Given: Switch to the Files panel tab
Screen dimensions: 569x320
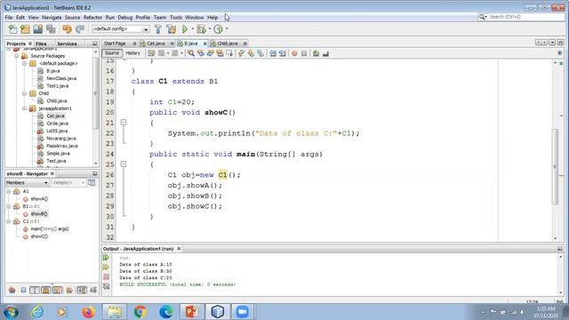Looking at the screenshot, I should tap(41, 44).
